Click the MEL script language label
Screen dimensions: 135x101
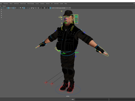coord(73,99)
